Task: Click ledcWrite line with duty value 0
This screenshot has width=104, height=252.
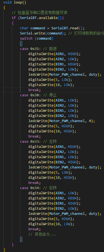Action: coord(62,121)
